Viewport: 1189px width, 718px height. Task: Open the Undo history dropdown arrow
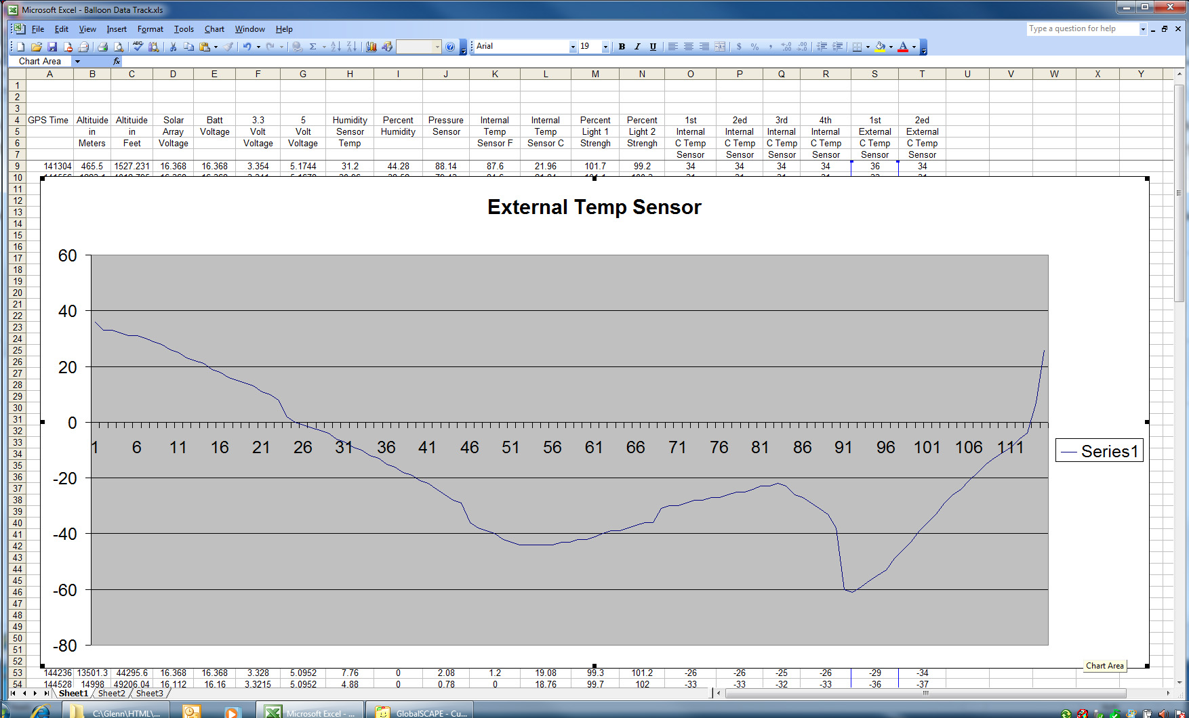[258, 47]
